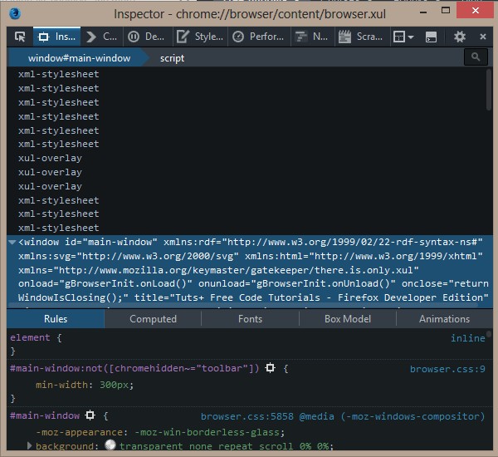This screenshot has height=457, width=498.
Task: Open the Scratchpad tool
Action: (361, 37)
